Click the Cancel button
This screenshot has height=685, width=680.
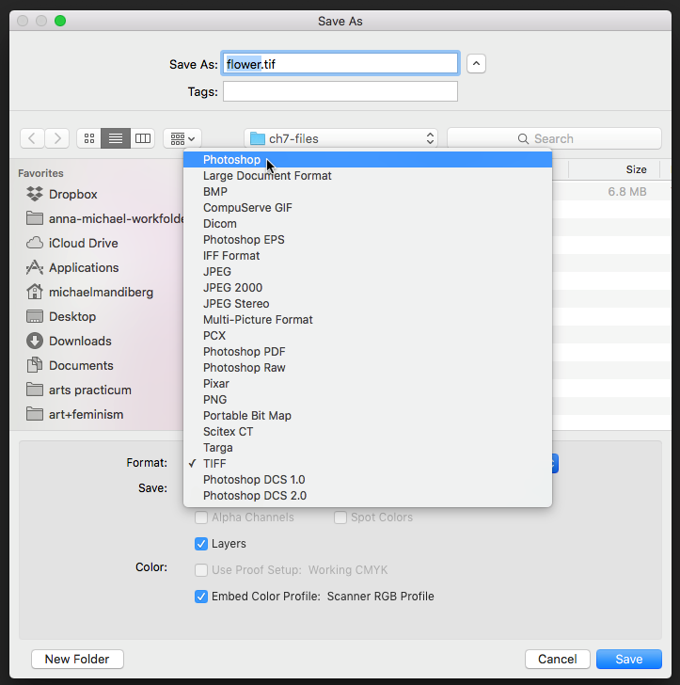point(558,660)
